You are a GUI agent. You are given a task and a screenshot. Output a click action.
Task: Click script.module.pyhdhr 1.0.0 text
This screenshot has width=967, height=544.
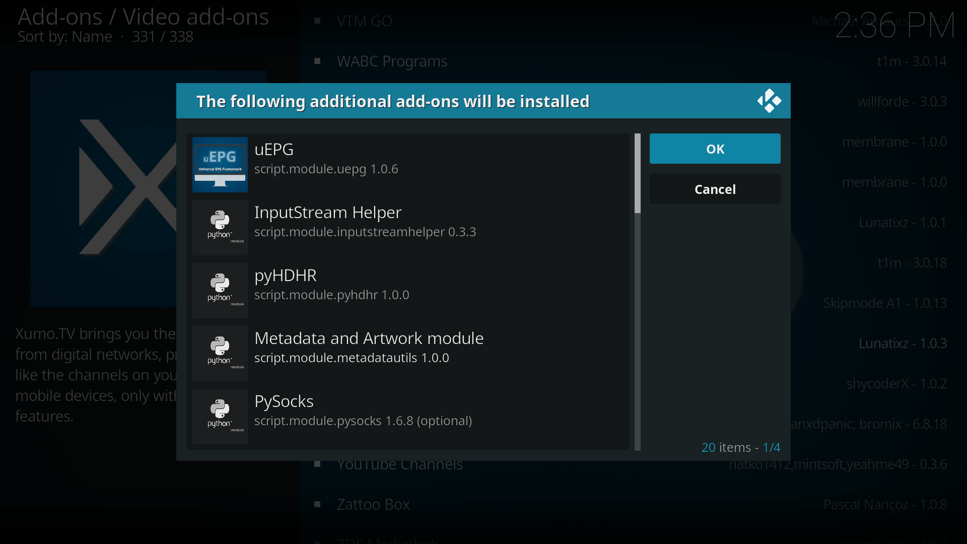coord(331,295)
